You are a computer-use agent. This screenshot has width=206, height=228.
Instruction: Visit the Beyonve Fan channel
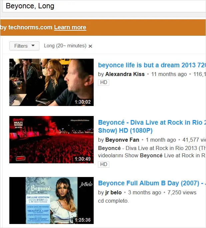(x=122, y=140)
